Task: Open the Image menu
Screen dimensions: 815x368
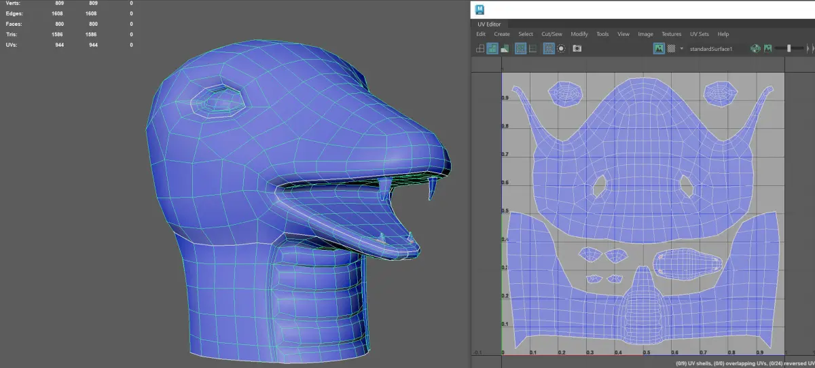Action: (x=645, y=34)
